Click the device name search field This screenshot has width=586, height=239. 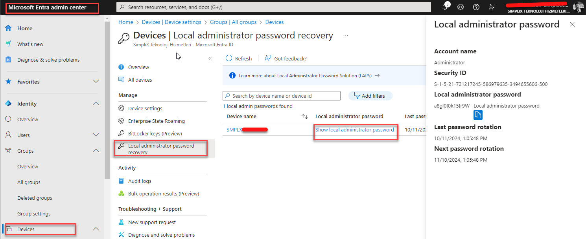[x=281, y=96]
